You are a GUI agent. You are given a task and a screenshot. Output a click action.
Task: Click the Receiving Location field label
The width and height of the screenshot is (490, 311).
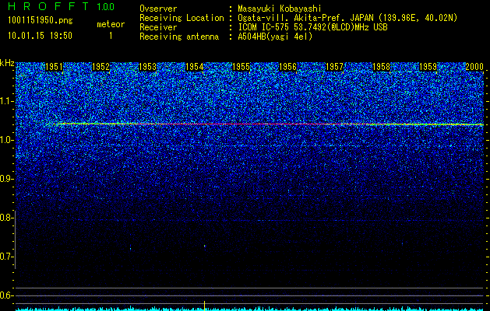(182, 18)
